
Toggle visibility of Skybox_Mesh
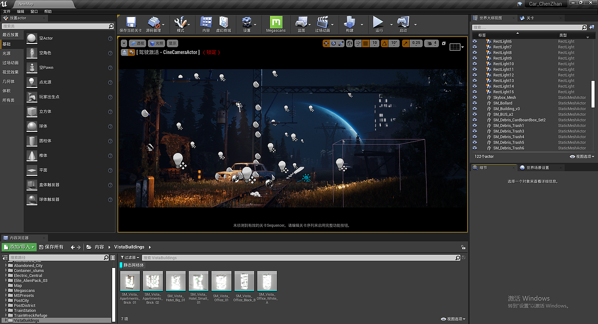(474, 97)
